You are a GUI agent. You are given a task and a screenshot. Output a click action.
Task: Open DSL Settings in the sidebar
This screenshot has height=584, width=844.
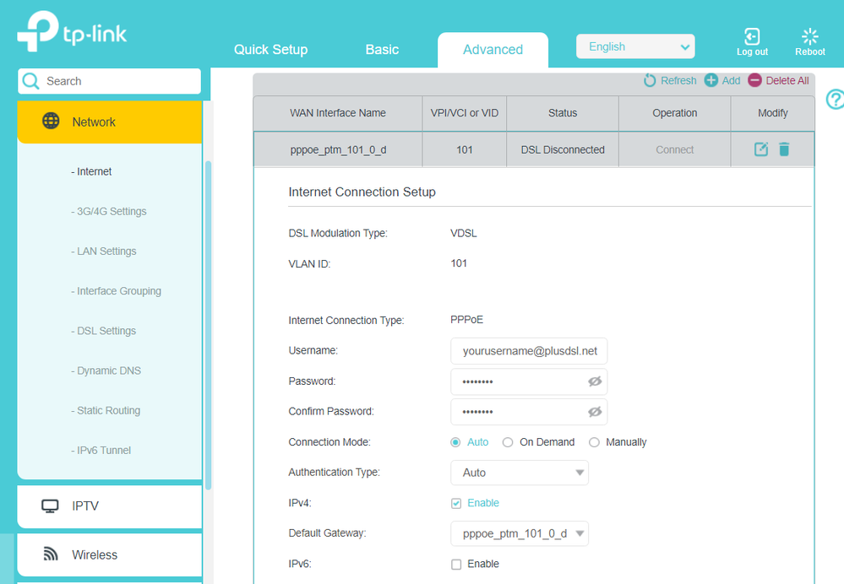click(x=106, y=331)
